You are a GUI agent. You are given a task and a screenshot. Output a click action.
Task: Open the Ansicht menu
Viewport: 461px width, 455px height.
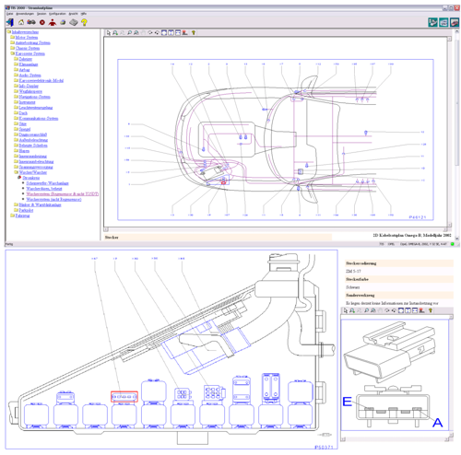[x=73, y=14]
